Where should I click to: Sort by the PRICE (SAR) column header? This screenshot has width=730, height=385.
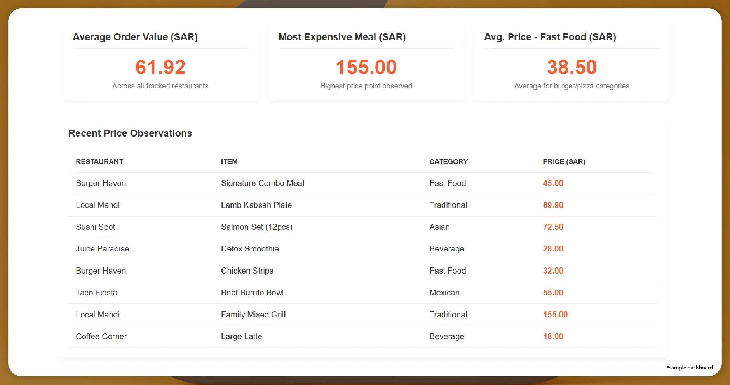pos(564,161)
